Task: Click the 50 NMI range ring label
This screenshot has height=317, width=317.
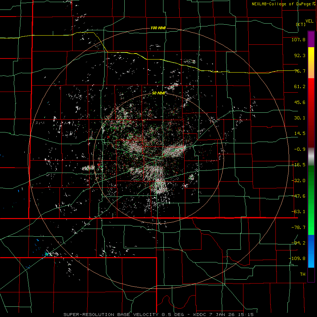Action: click(x=158, y=93)
